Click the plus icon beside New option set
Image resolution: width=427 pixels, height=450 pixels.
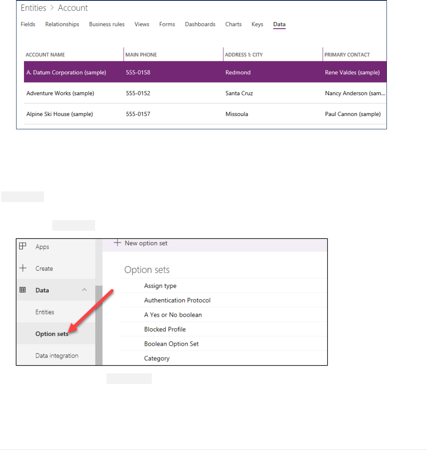(x=117, y=243)
